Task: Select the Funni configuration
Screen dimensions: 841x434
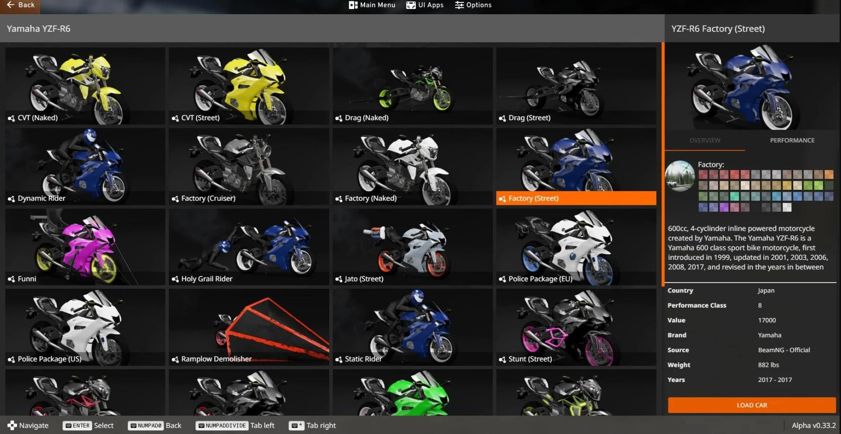Action: 85,246
